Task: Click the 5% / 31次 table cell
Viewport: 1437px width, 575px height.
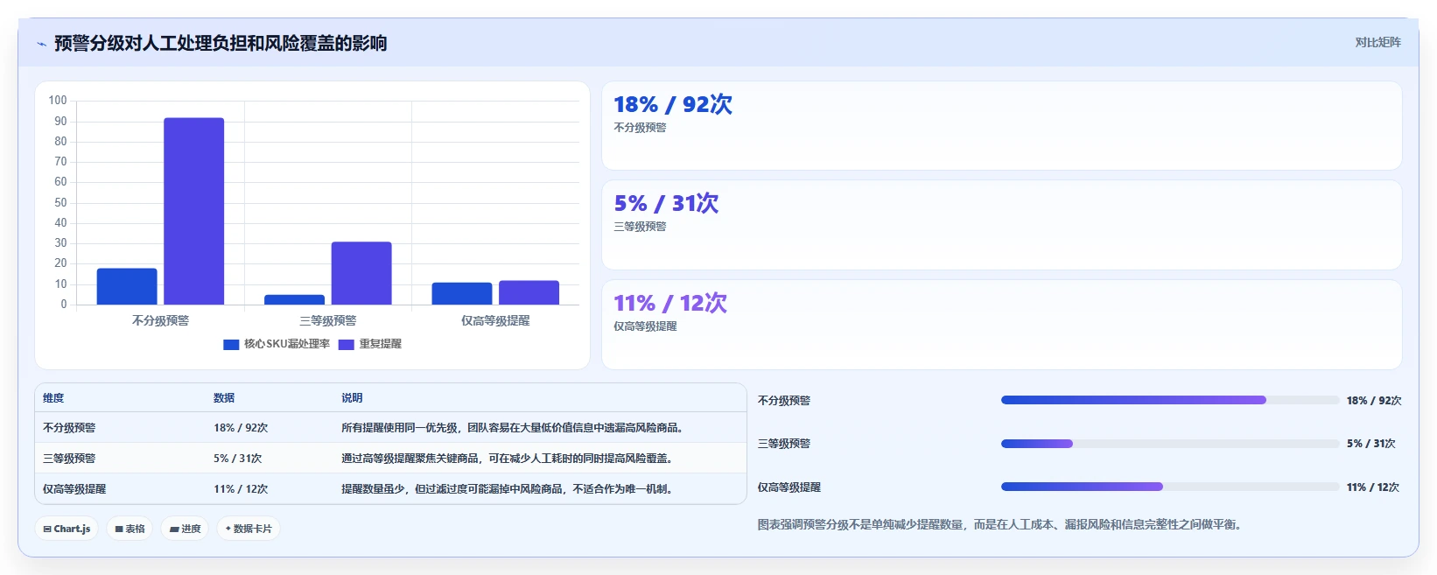Action: 238,459
